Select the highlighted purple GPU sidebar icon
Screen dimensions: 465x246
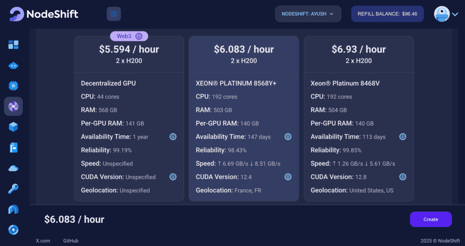[x=13, y=106]
